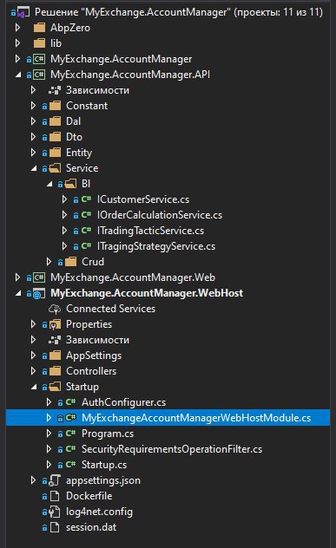Viewport: 336px width, 548px height.
Task: Click the C# project icon of MyExchange.AccountManager
Action: (x=39, y=59)
